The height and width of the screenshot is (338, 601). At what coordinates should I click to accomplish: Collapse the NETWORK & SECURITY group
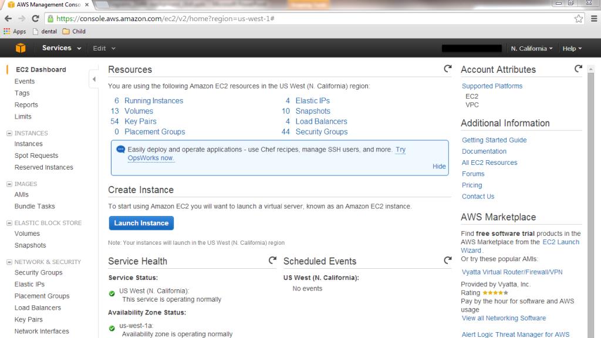(x=9, y=262)
